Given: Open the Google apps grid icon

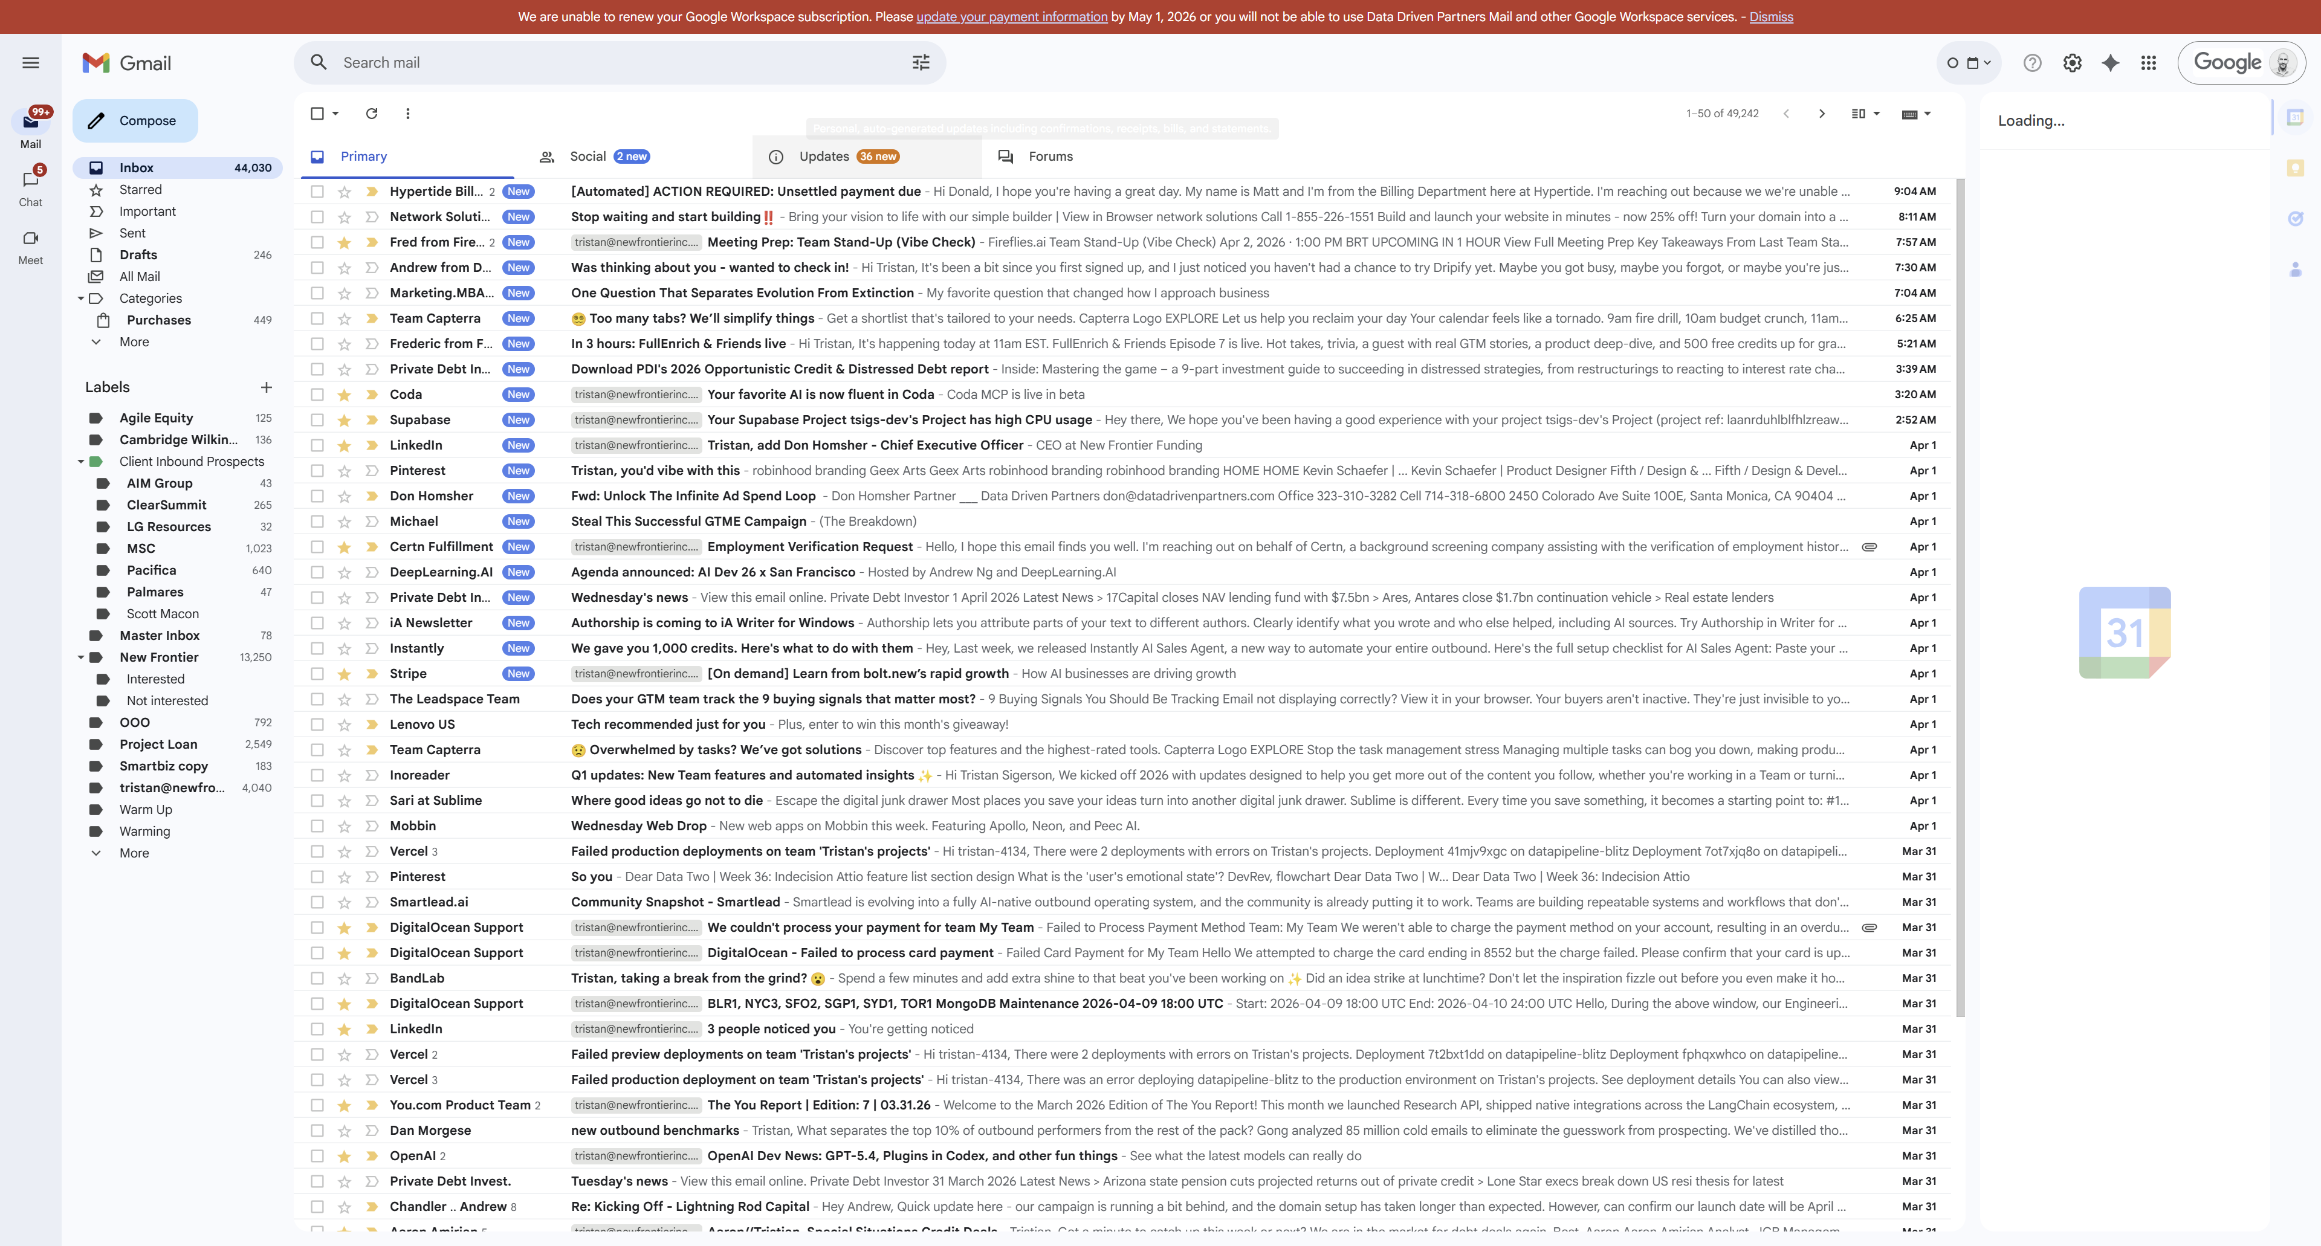Looking at the screenshot, I should pos(2149,62).
